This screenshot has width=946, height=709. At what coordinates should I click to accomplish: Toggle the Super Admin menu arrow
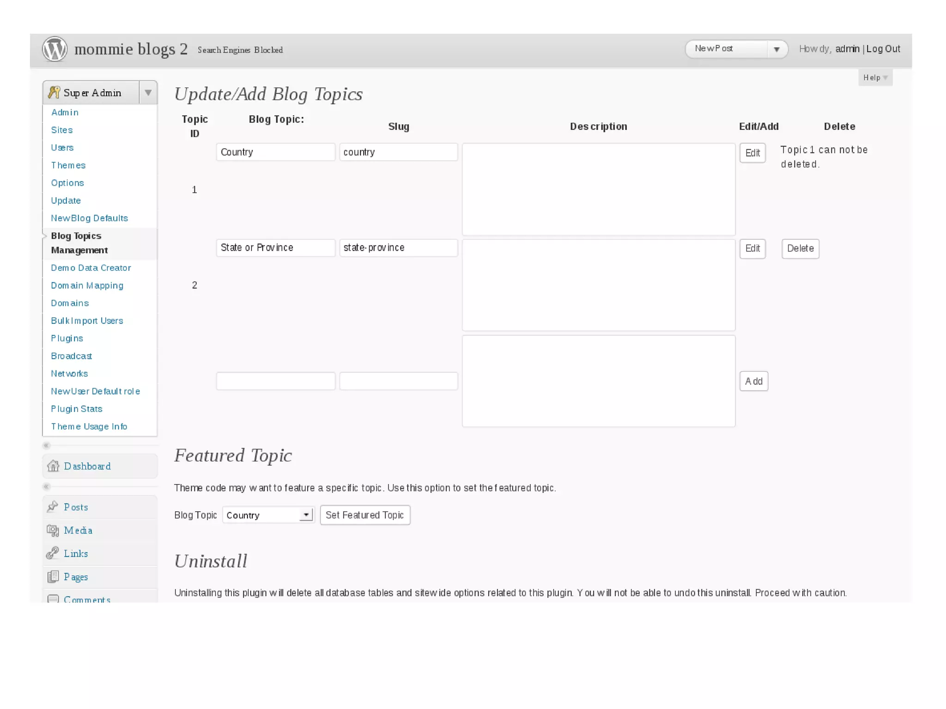[x=148, y=92]
